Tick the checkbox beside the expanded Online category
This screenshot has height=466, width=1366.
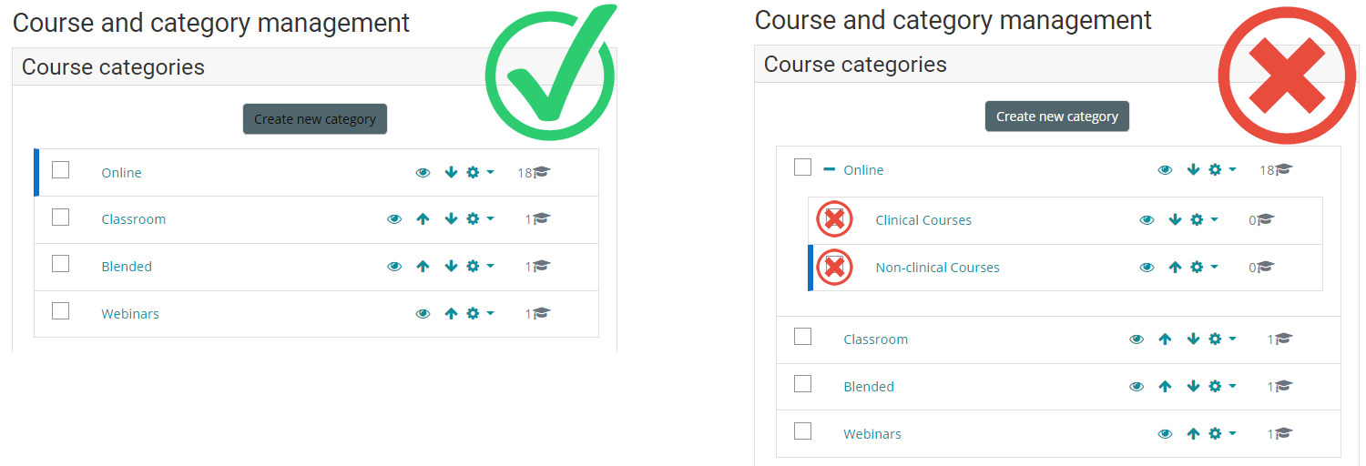coord(802,167)
